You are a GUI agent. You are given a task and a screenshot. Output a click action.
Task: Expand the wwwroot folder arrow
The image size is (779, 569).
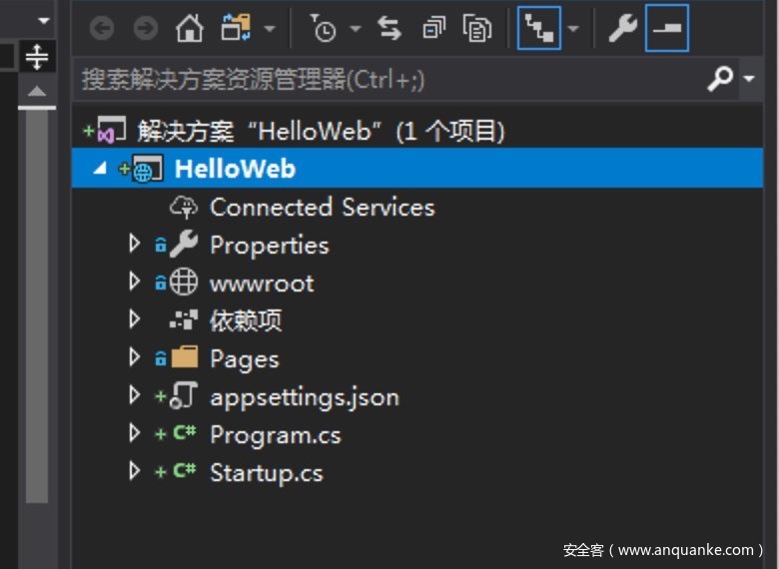click(135, 282)
